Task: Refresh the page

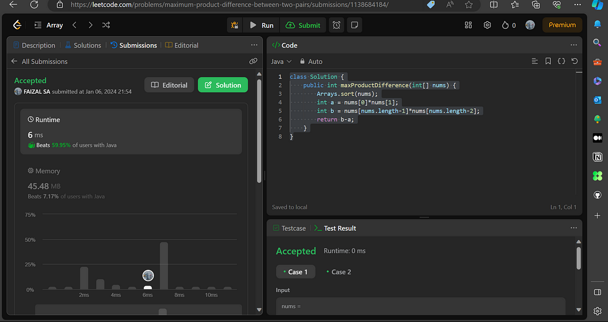Action: point(33,5)
